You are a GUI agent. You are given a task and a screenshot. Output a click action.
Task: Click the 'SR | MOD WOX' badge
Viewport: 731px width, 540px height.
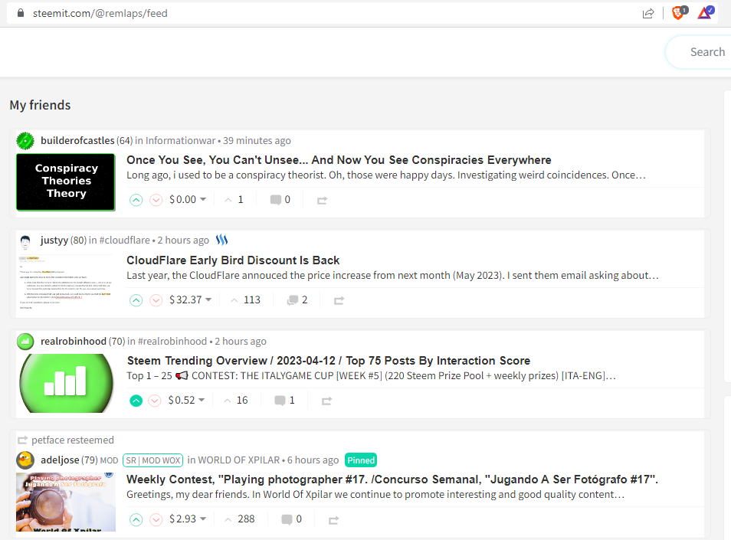[x=153, y=460]
